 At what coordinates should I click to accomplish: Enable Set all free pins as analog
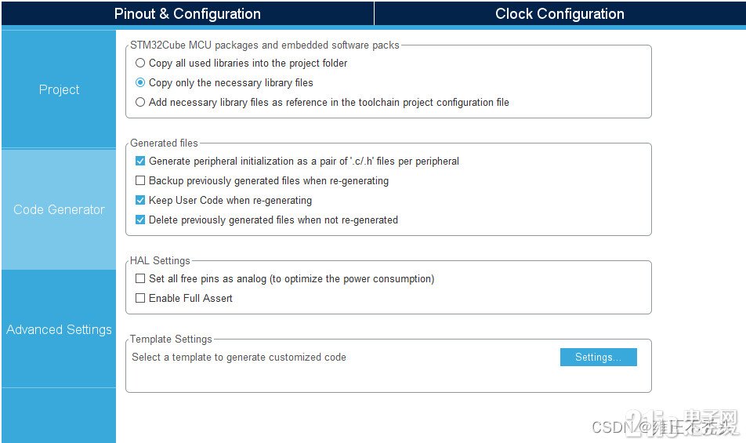tap(139, 278)
